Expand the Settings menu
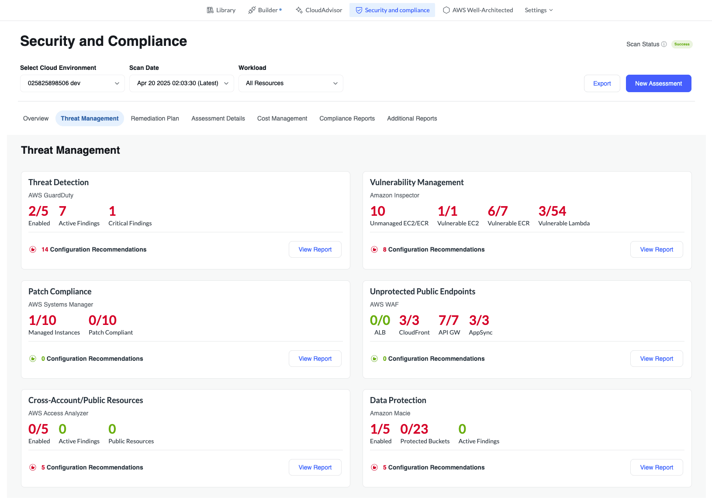The image size is (712, 504). (539, 10)
